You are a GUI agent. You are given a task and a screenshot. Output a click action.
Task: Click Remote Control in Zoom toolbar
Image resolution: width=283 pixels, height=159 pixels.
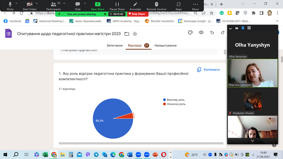tap(156, 6)
